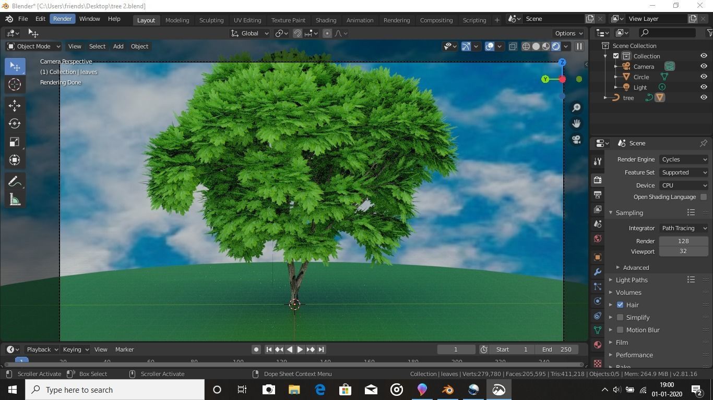Image resolution: width=713 pixels, height=400 pixels.
Task: Open the Object Mode dropdown
Action: pyautogui.click(x=33, y=46)
